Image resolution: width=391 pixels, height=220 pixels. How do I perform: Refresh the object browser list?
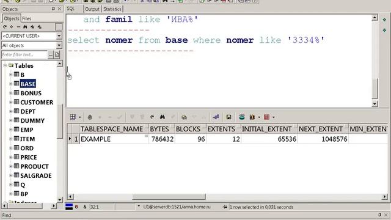[5, 27]
